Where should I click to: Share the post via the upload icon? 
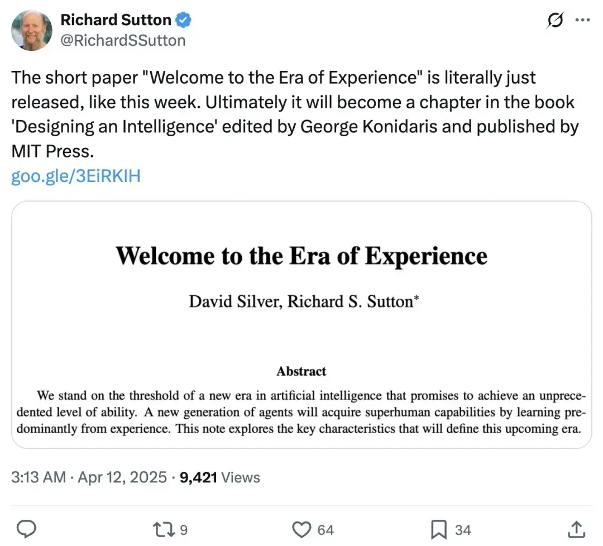coord(576,529)
